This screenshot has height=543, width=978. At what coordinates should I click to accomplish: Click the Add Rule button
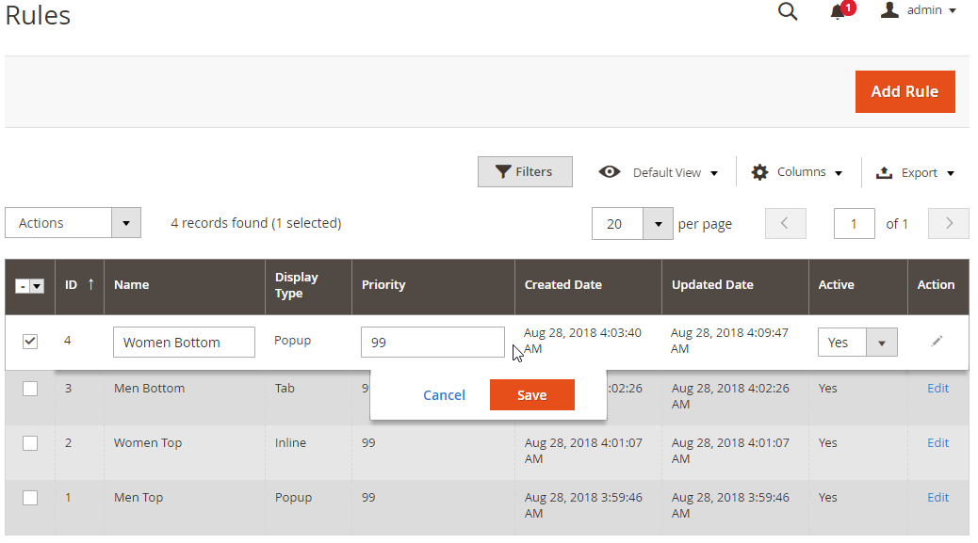click(905, 91)
